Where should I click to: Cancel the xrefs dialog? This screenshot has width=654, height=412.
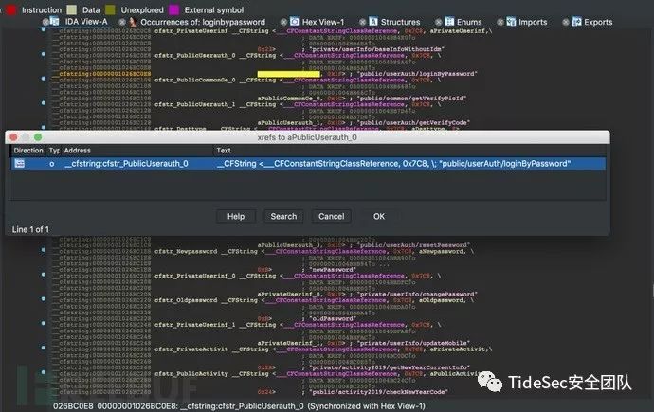pos(332,216)
